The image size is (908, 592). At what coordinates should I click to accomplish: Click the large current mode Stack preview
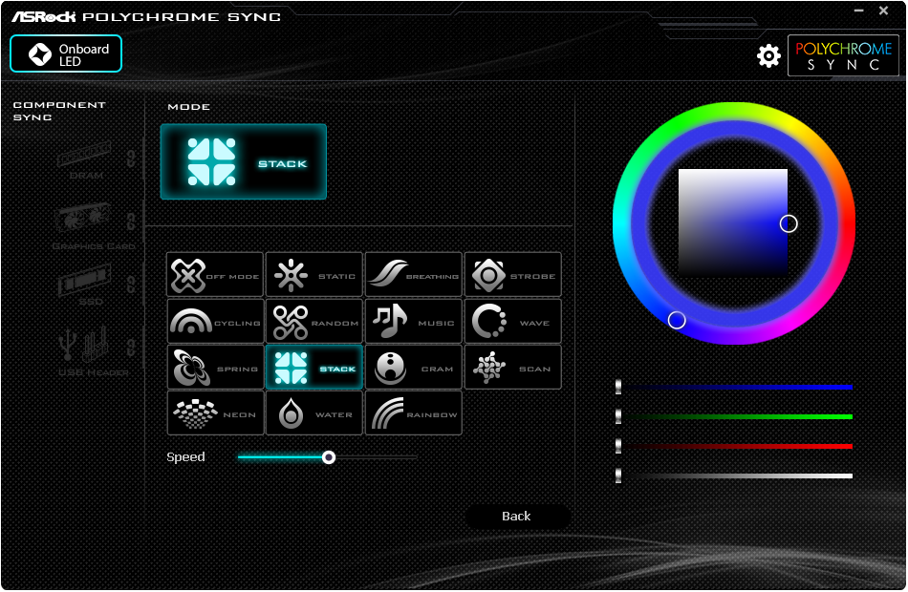tap(243, 162)
